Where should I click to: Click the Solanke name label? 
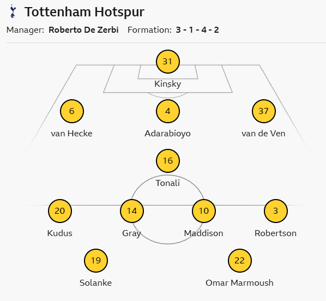click(x=95, y=283)
